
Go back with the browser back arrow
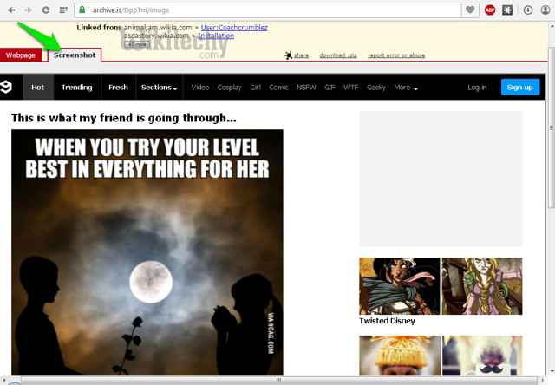11,10
